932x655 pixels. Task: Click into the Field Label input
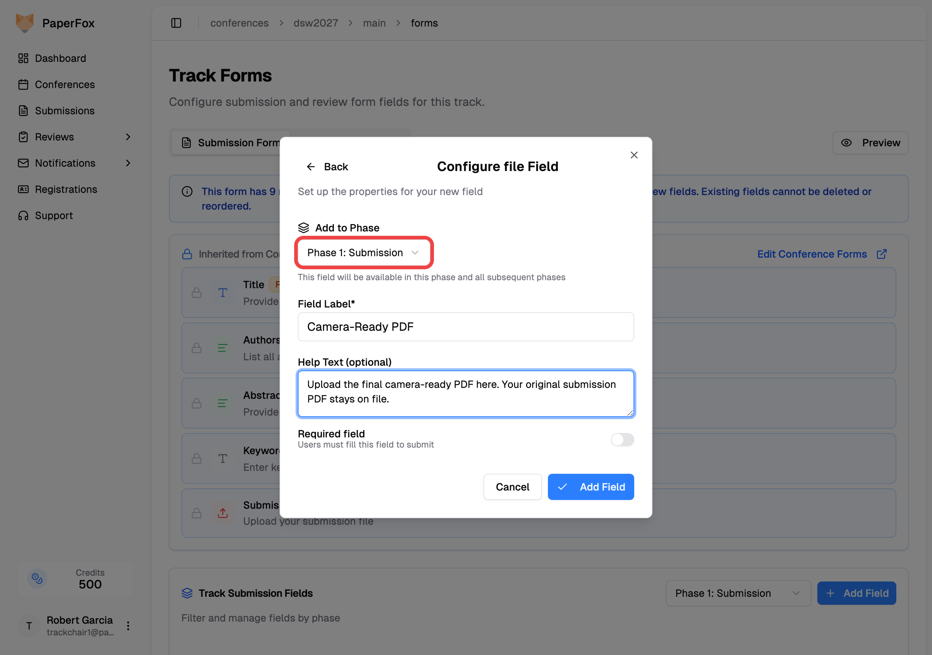click(x=466, y=327)
